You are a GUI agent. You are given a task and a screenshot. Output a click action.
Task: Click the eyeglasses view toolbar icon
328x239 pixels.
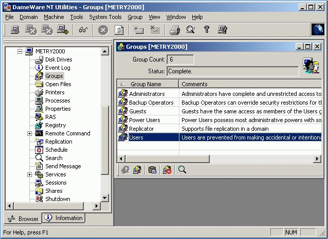83,30
